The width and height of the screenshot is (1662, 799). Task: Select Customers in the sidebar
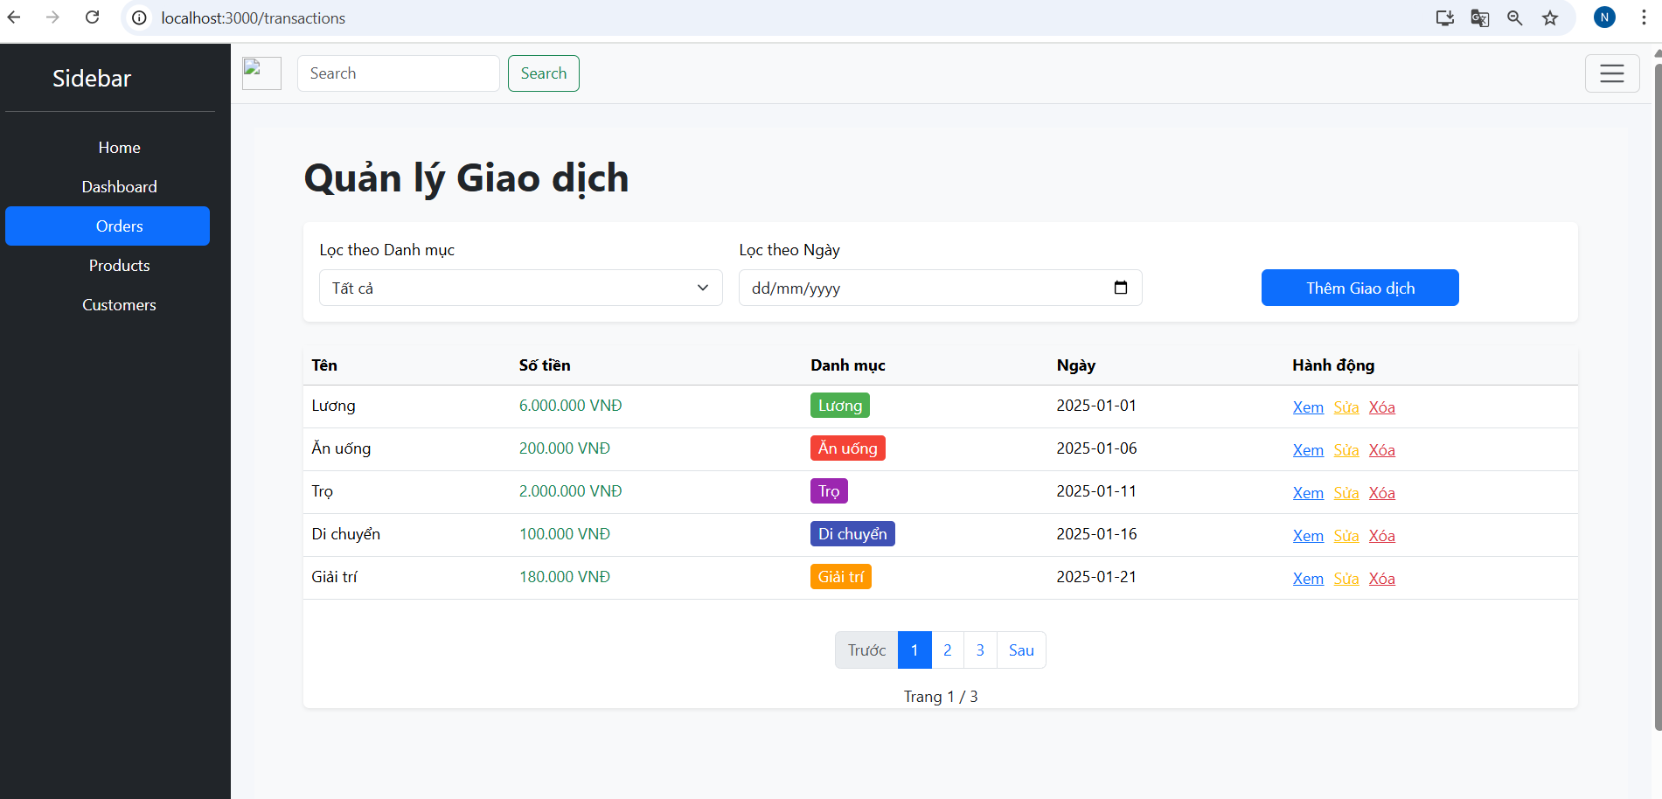click(x=119, y=305)
